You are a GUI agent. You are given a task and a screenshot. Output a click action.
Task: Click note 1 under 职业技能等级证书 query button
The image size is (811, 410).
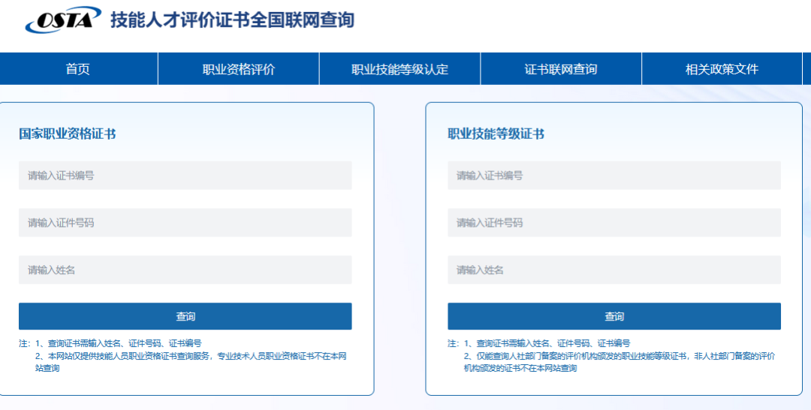pos(547,343)
